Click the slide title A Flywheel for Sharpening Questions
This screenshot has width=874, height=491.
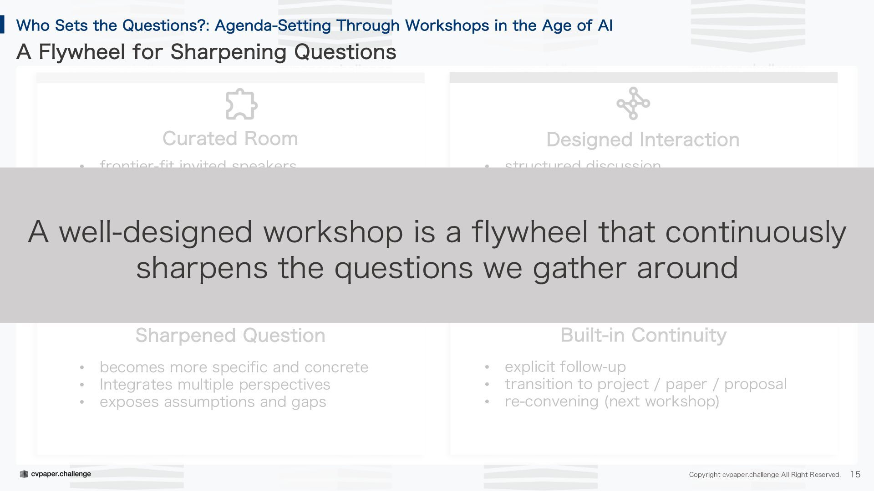(206, 52)
